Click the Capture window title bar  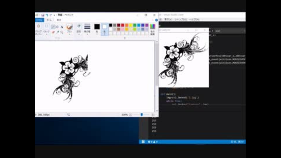(x=184, y=30)
